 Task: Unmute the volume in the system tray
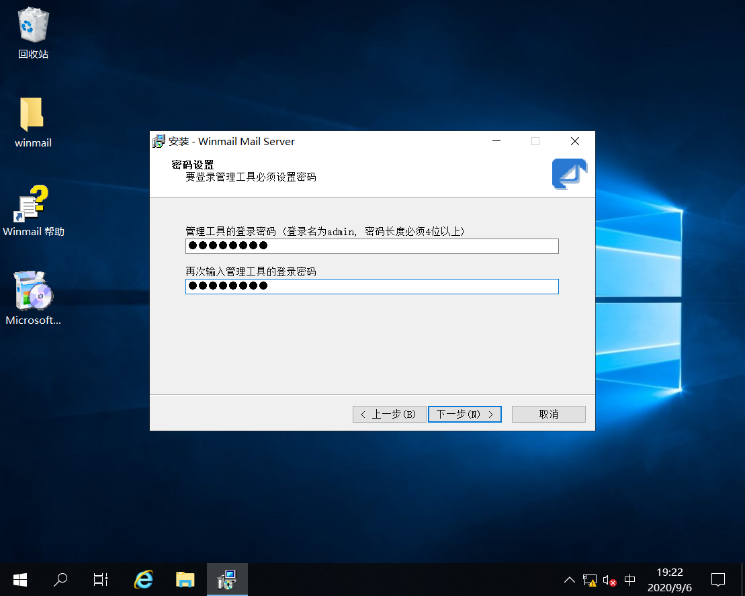(609, 579)
